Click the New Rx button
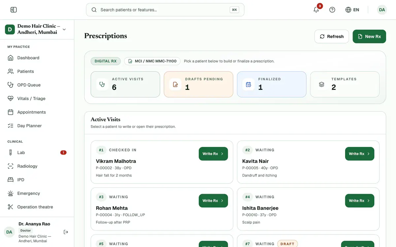 tap(369, 37)
